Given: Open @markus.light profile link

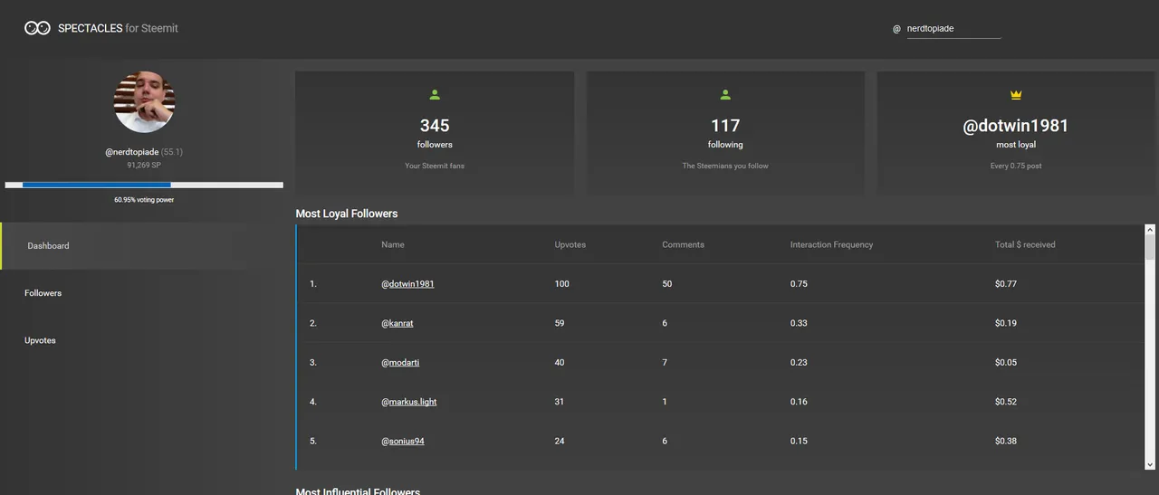Looking at the screenshot, I should [x=409, y=402].
